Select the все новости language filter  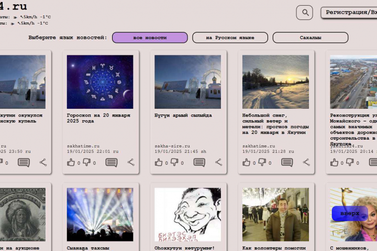pos(150,38)
